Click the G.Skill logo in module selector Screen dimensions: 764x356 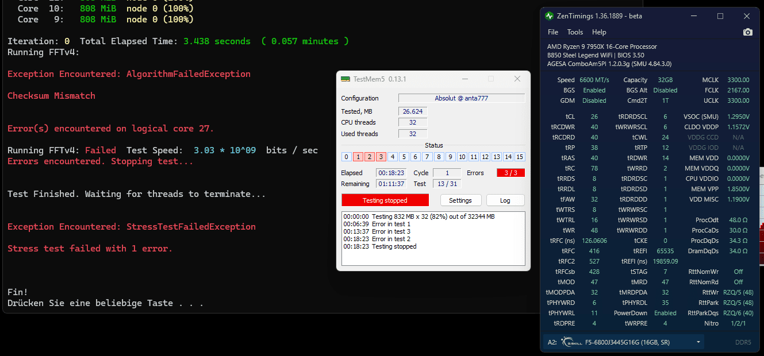(571, 342)
